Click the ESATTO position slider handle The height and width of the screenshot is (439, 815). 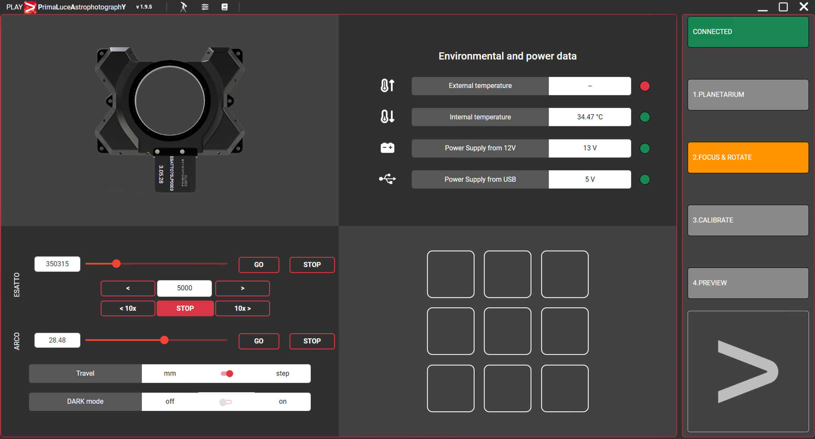click(x=117, y=264)
